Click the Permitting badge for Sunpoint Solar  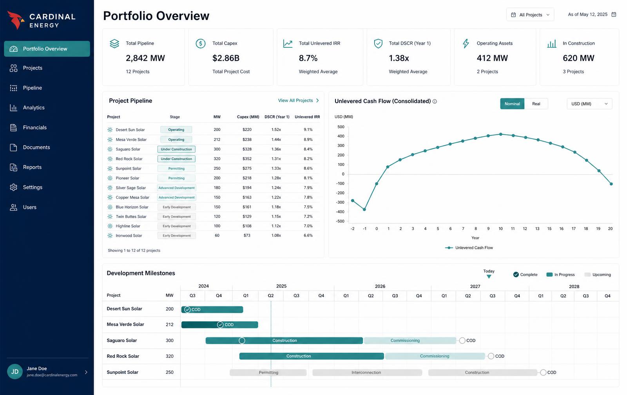tap(176, 169)
